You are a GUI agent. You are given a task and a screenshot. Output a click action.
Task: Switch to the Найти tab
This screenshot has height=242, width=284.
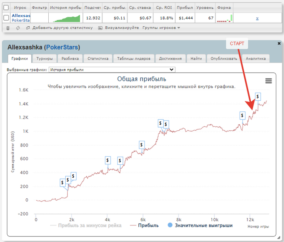pyautogui.click(x=196, y=59)
